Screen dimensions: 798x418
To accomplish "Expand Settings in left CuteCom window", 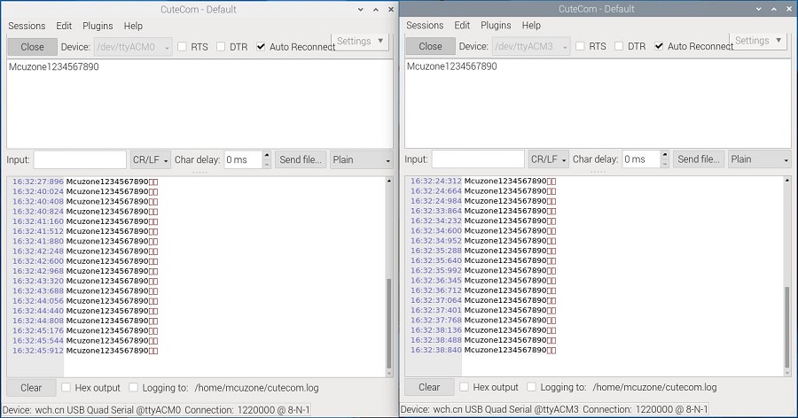I will 360,42.
